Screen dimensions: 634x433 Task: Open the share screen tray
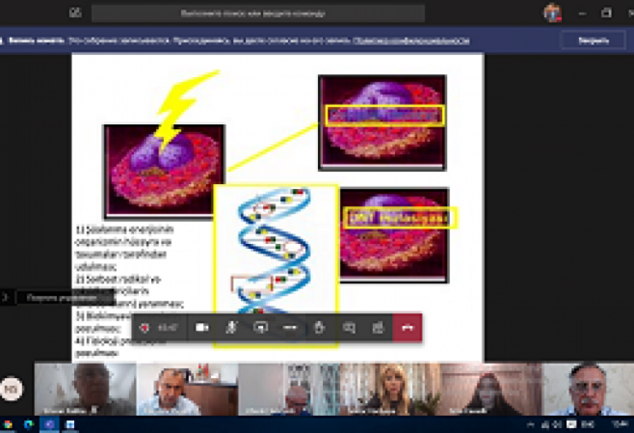(260, 327)
